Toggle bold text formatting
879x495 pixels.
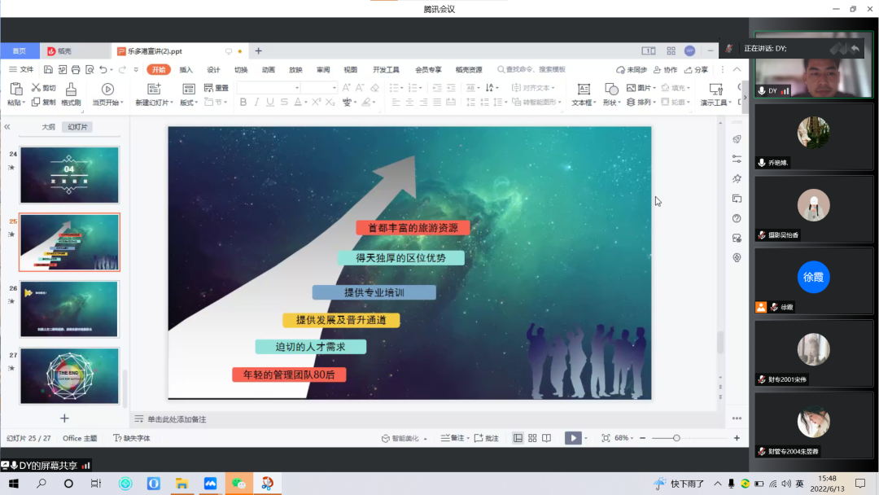243,103
